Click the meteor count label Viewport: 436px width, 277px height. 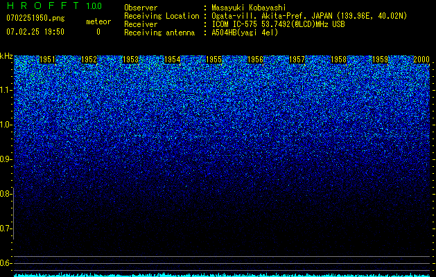(x=98, y=21)
